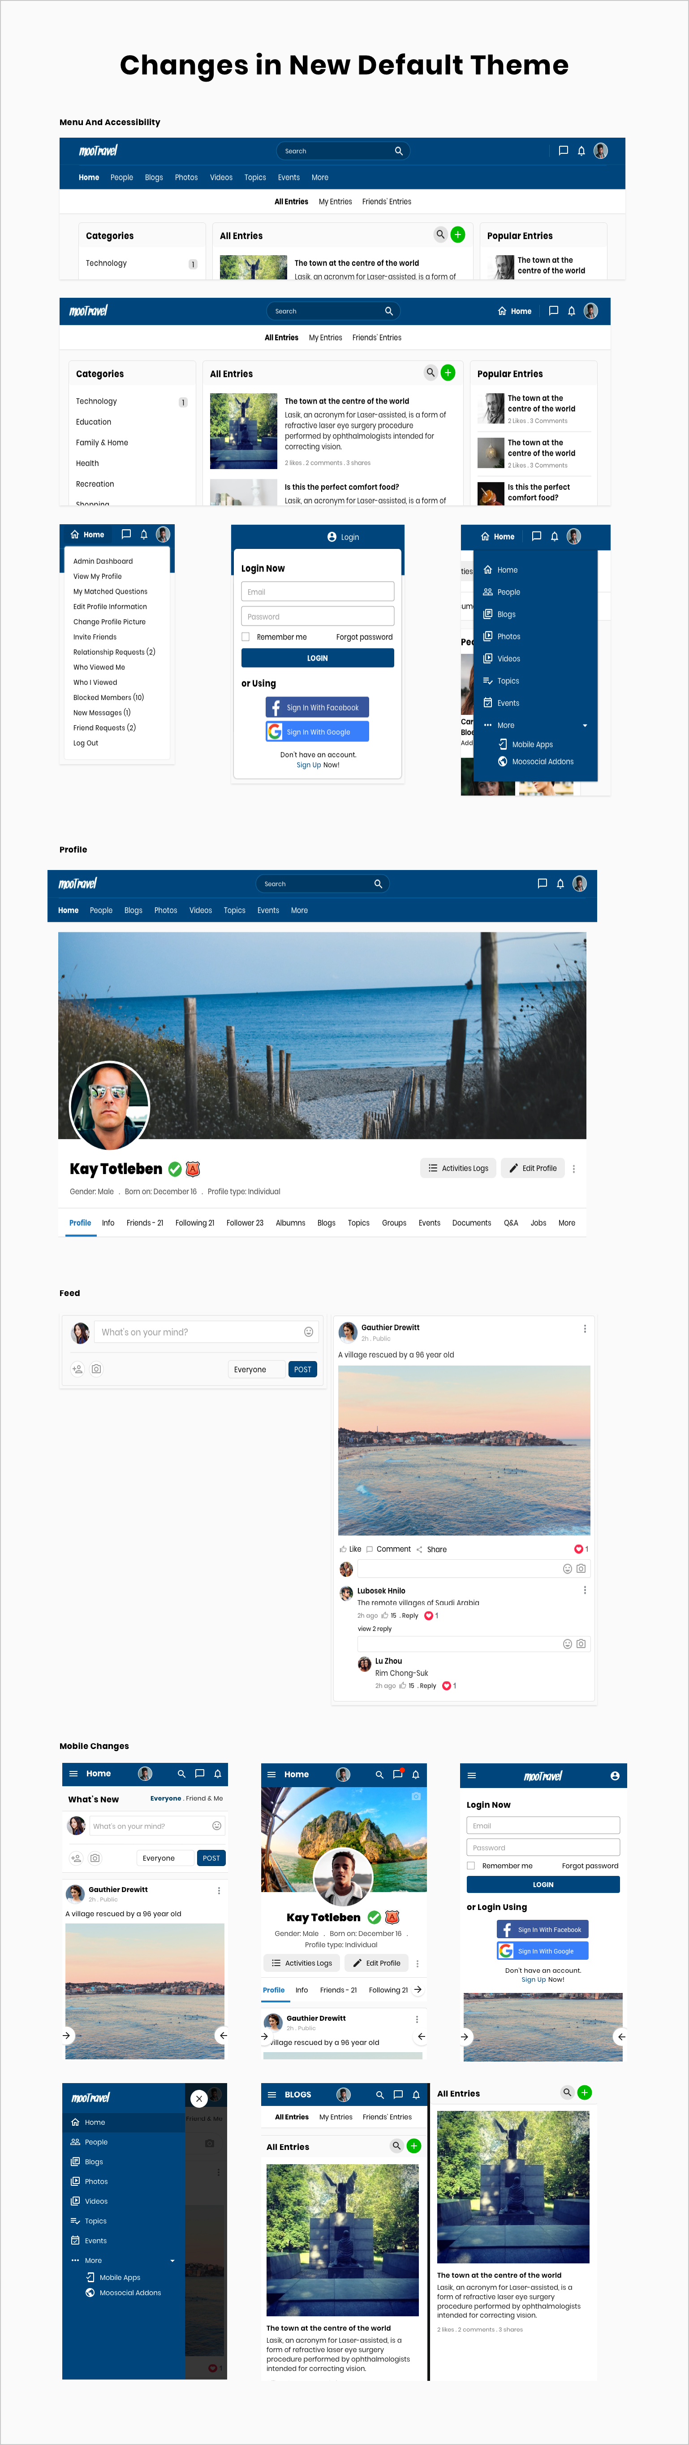689x2445 pixels.
Task: Click emoji icon in mobile What's New composer
Action: coord(217,1826)
